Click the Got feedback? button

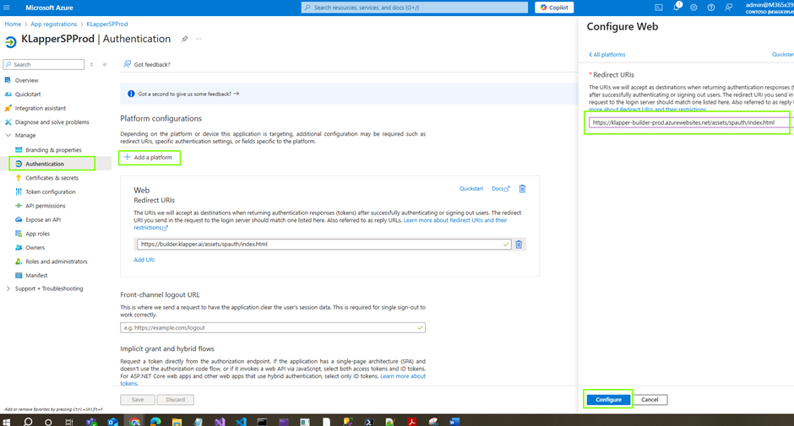tap(147, 64)
